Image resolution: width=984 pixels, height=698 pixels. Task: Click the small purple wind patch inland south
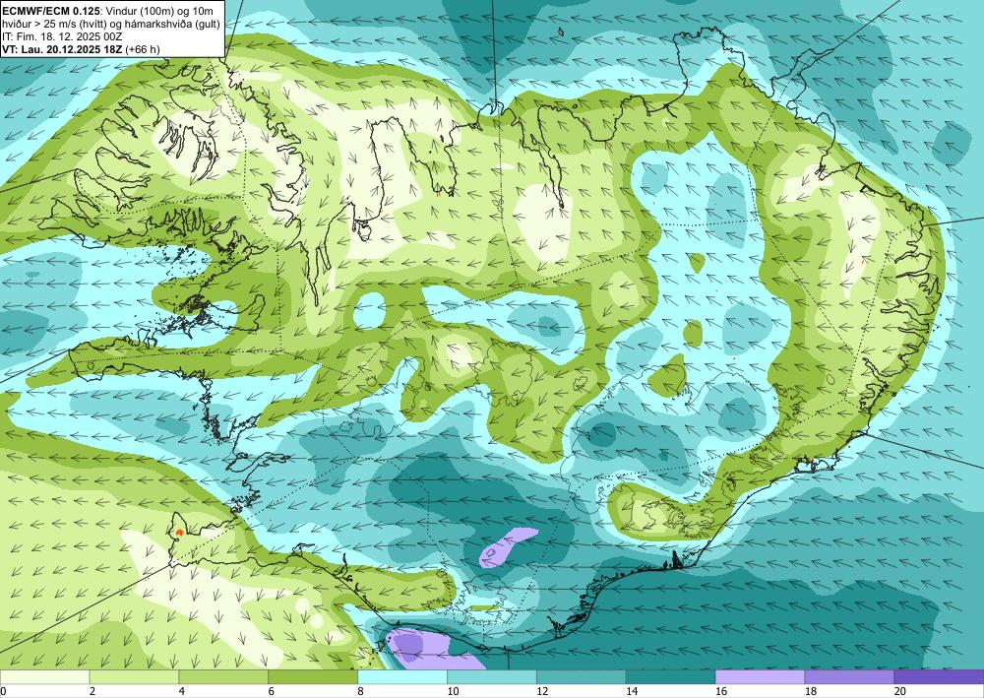click(x=507, y=546)
